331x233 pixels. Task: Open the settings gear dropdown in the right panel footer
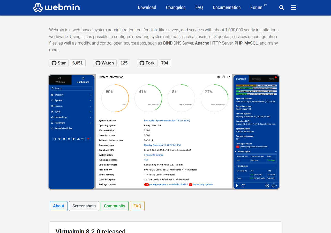[274, 186]
